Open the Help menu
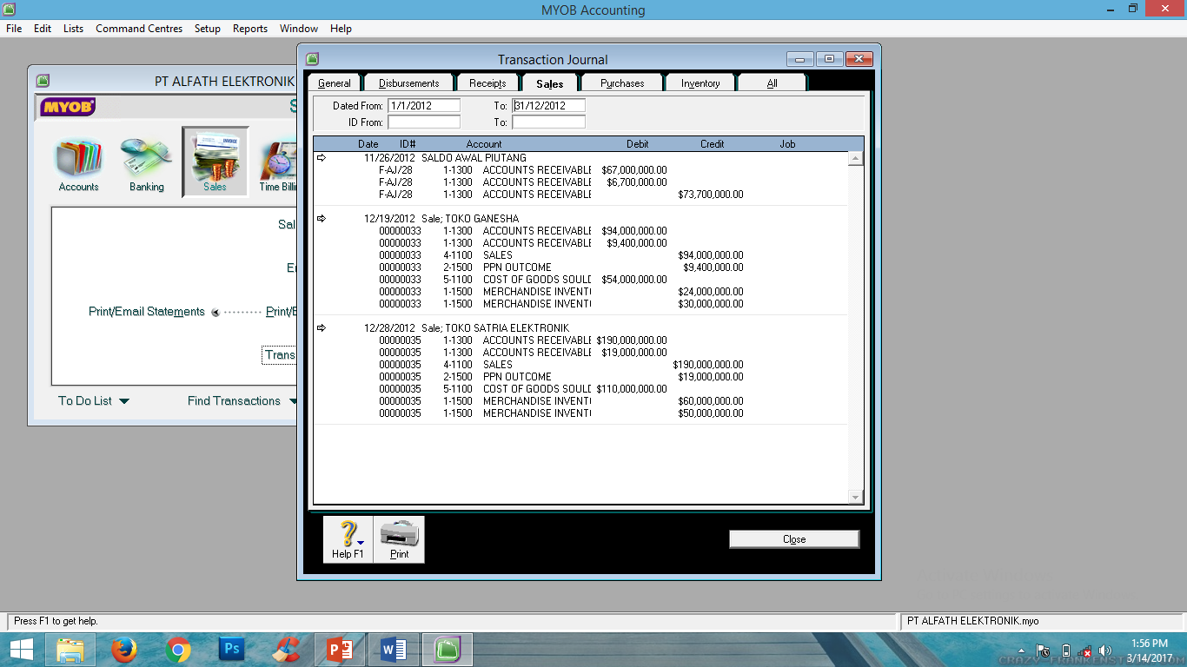Screen dimensions: 1187x667 341,29
